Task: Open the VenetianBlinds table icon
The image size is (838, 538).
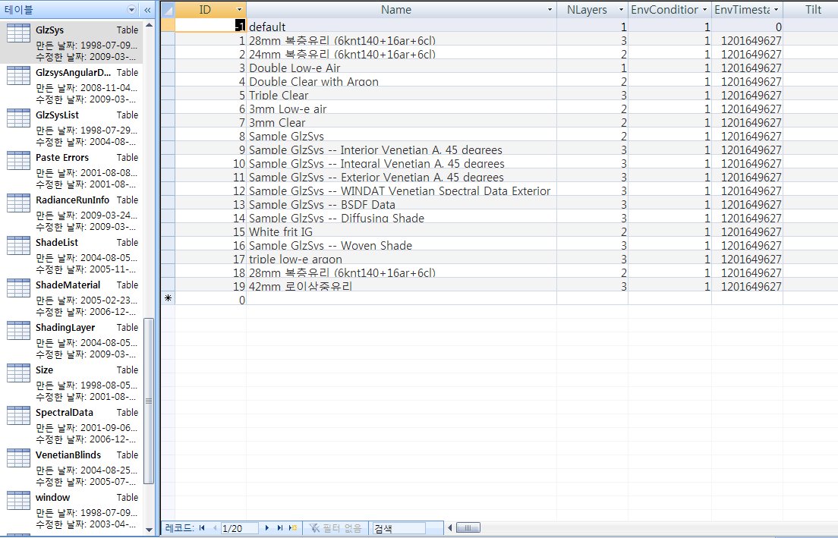Action: 18,459
